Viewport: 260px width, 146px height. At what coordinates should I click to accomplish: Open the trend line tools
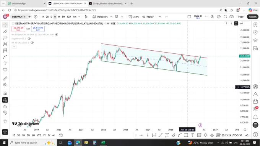[5, 31]
